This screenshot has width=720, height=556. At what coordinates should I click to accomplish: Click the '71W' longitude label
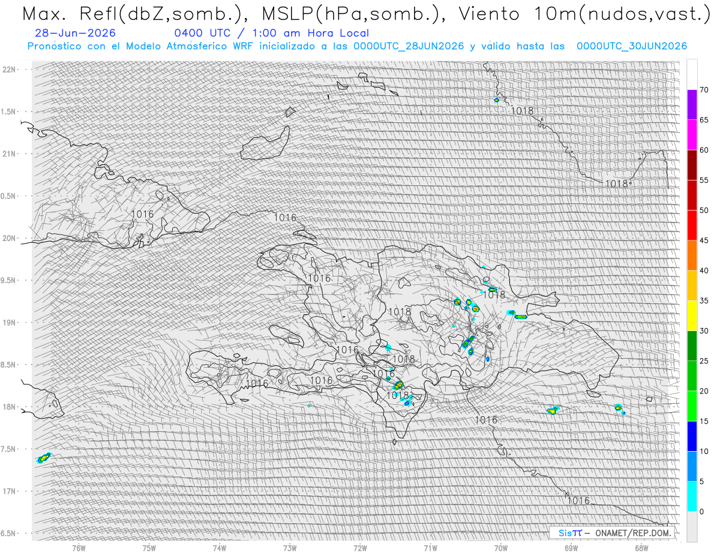pyautogui.click(x=430, y=548)
